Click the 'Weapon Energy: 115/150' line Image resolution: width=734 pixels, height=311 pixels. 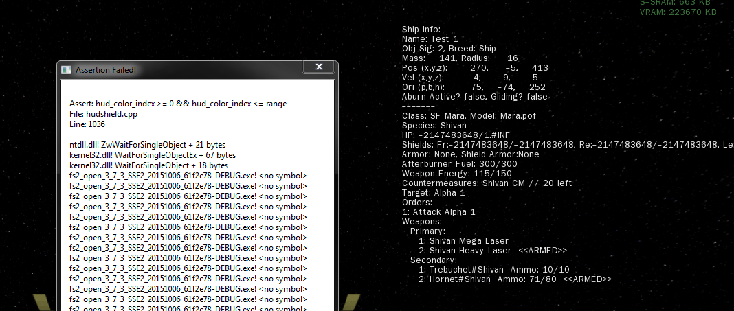coord(457,174)
